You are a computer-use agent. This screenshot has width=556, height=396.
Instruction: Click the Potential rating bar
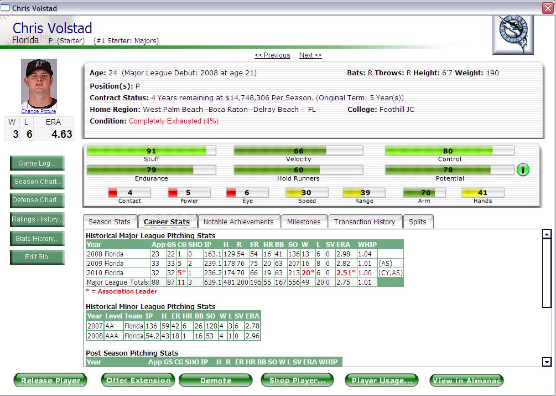coord(450,170)
